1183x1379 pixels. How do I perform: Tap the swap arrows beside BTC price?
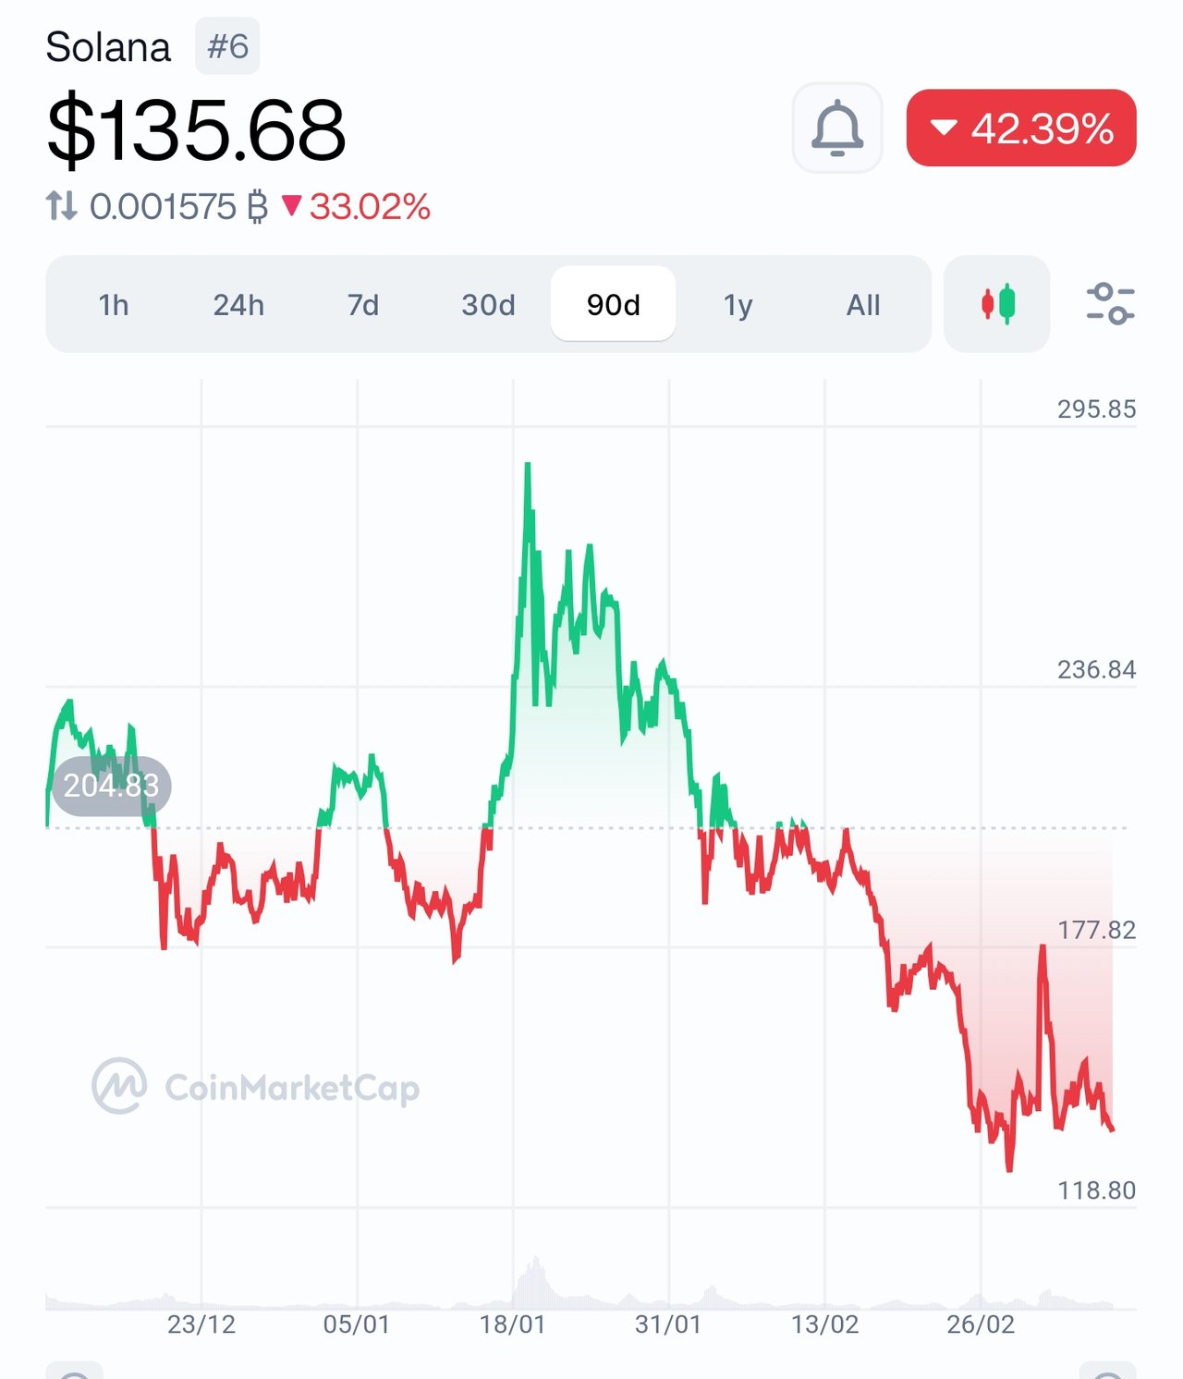tap(62, 205)
